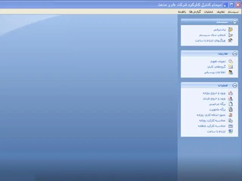Click the انتخاب سال سیستم icon
Image resolution: width=242 pixels, height=181 pixels.
tap(230, 35)
